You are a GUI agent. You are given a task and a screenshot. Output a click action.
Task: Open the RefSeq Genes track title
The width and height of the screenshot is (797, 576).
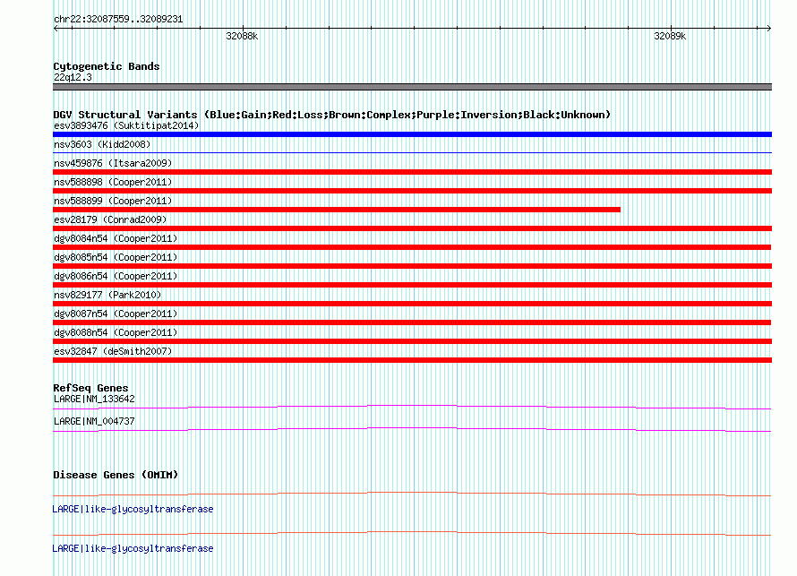point(90,388)
